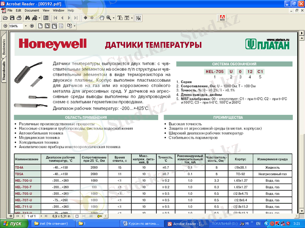Click the Open file icon

coord(5,18)
